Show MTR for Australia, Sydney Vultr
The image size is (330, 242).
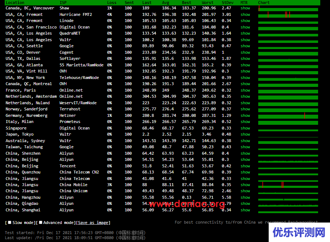[245, 141]
